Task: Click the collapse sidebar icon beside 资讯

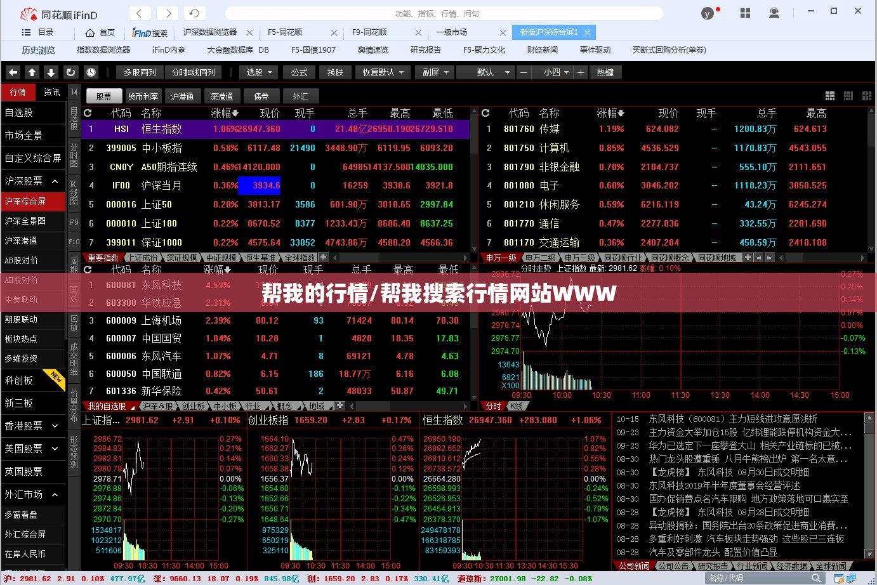Action: (74, 92)
